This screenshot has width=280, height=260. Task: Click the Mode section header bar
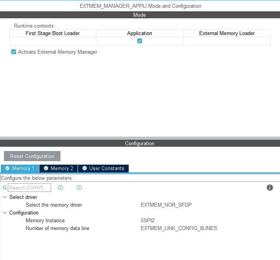click(140, 15)
